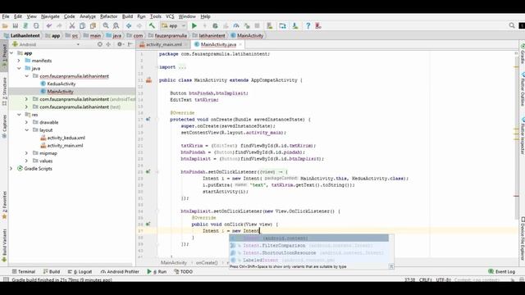Click the Replace icon in toolbar
The height and width of the screenshot is (295, 525).
(x=116, y=25)
